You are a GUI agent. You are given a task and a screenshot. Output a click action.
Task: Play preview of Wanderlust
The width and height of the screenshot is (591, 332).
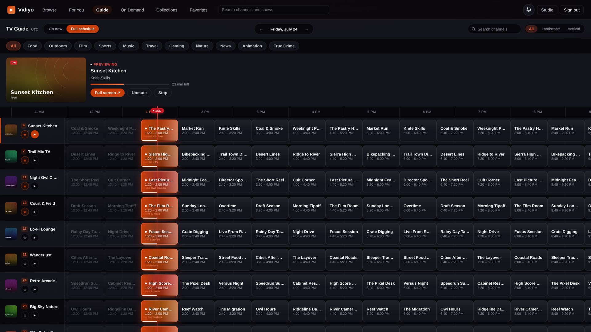click(35, 263)
